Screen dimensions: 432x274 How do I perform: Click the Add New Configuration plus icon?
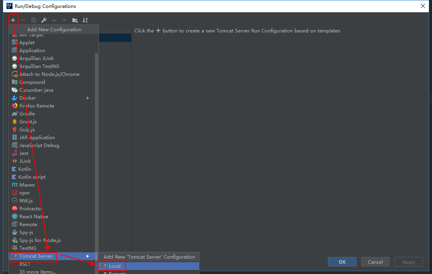pos(13,20)
